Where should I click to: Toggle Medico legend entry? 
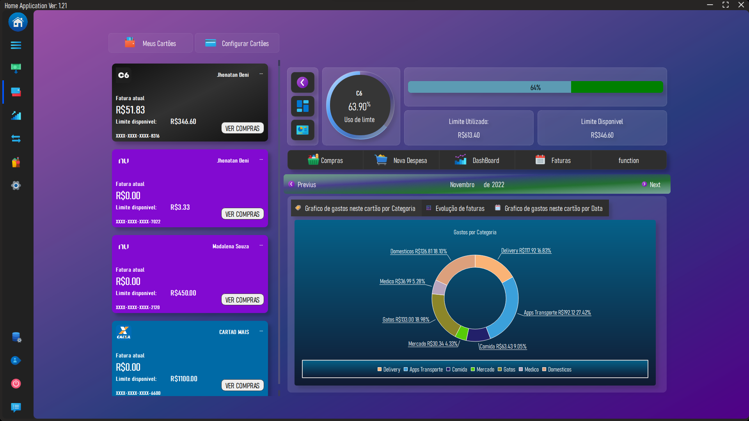pos(529,370)
